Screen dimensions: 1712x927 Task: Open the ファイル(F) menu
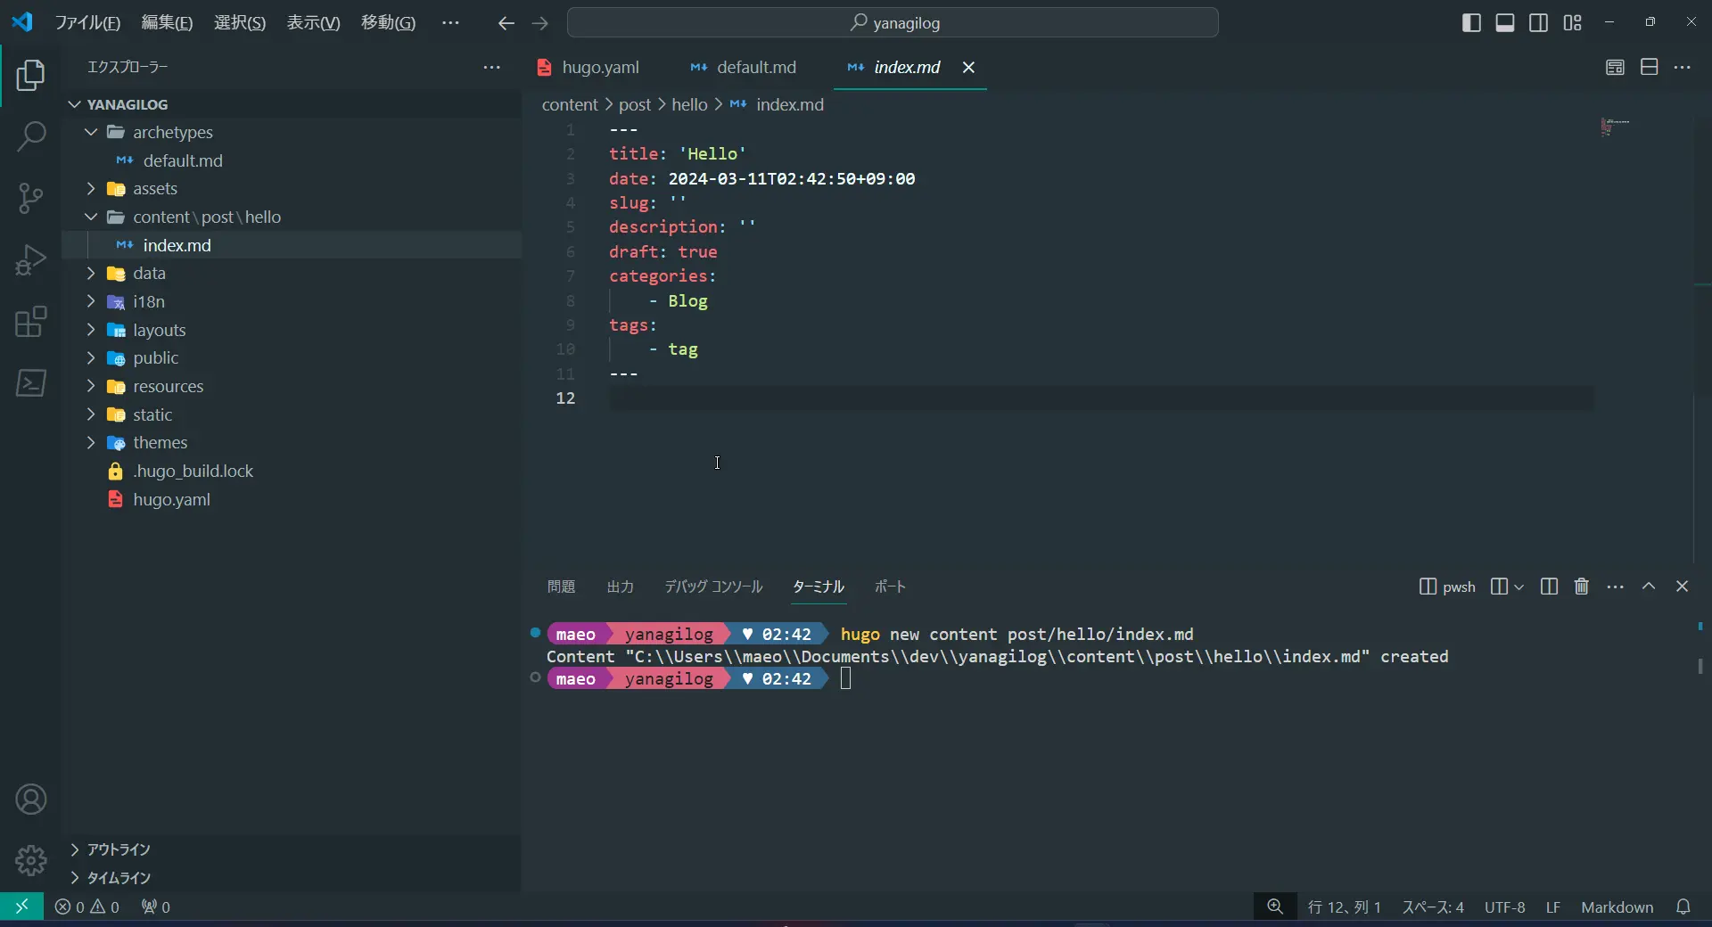tap(87, 23)
